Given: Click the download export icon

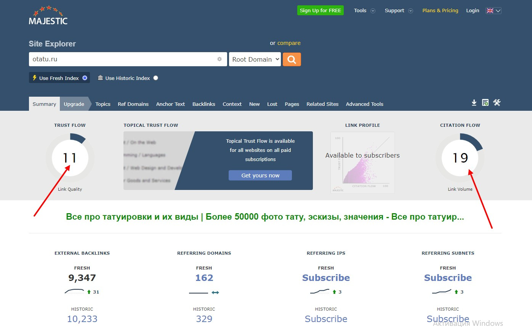Looking at the screenshot, I should point(474,102).
